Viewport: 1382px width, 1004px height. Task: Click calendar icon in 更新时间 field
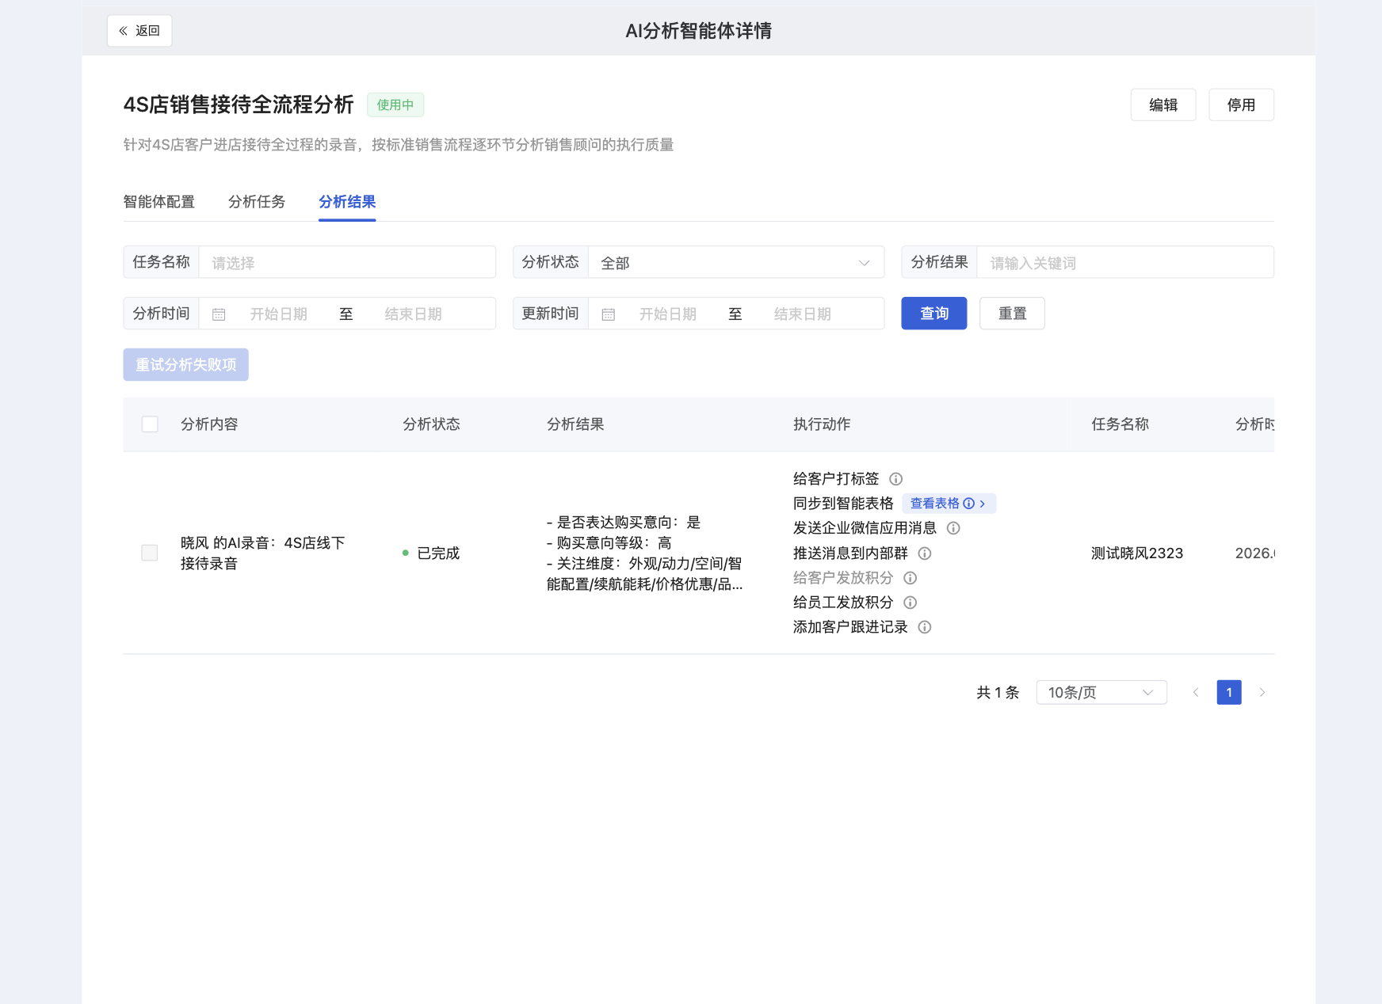[x=608, y=314]
